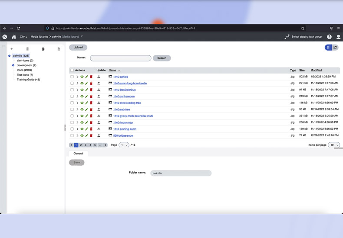This screenshot has height=238, width=343.
Task: Open the Icons (2069) folder
Action: click(24, 70)
